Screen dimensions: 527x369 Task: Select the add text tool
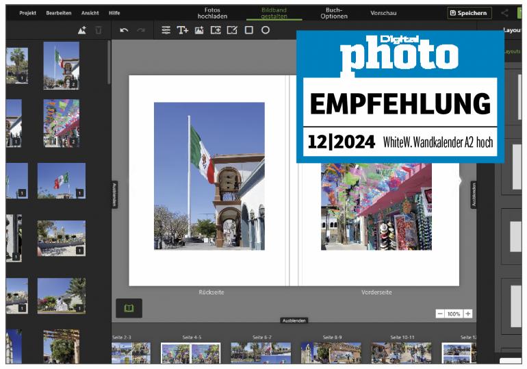(183, 30)
